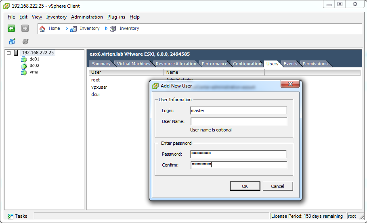367x223 pixels.
Task: Click License Period status bar text
Action: click(x=307, y=216)
